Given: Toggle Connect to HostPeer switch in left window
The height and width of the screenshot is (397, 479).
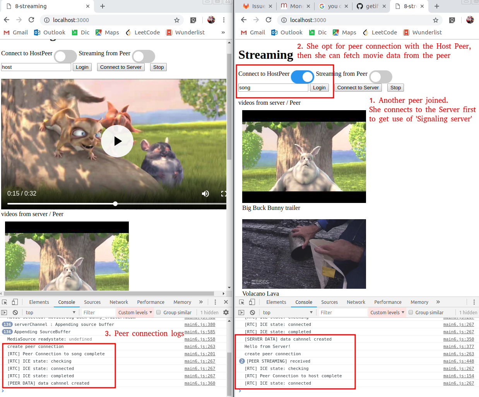Looking at the screenshot, I should (65, 56).
